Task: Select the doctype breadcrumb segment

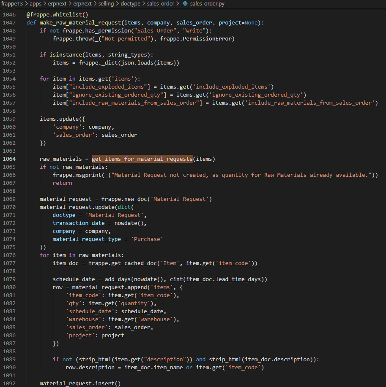Action: (130, 4)
